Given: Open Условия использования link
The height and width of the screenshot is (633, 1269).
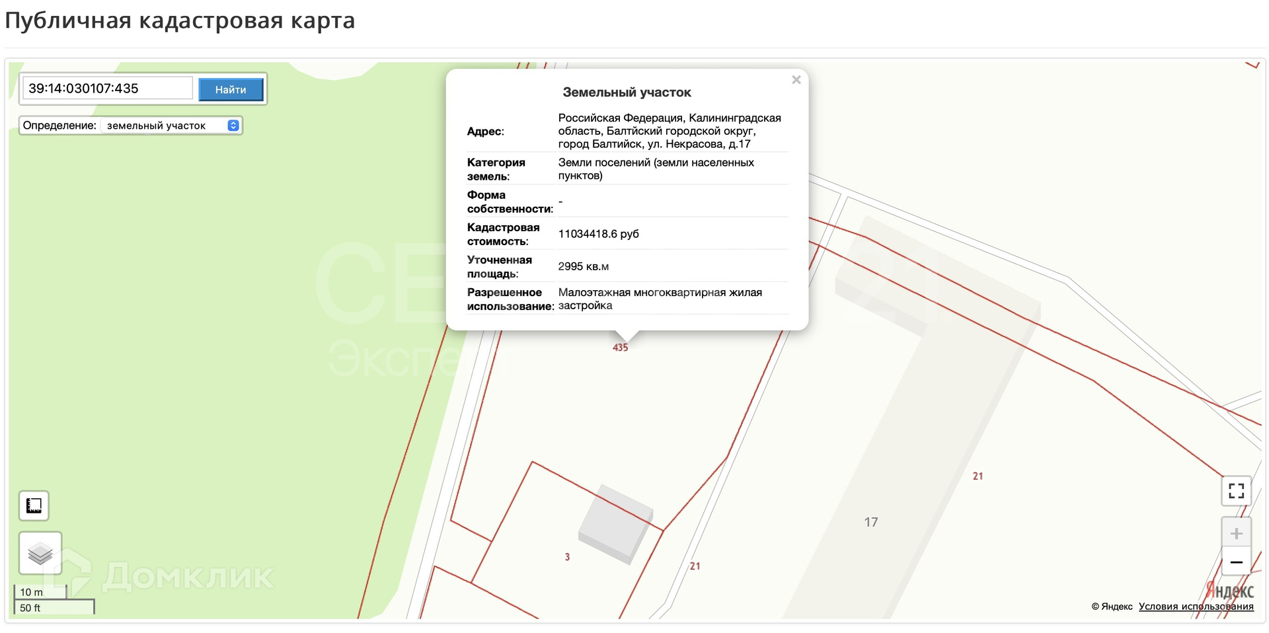Looking at the screenshot, I should coord(1196,607).
